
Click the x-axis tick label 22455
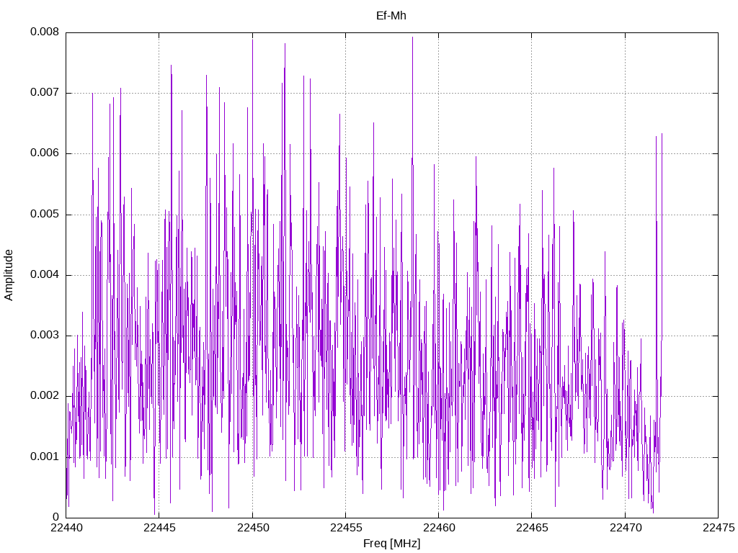[x=346, y=528]
